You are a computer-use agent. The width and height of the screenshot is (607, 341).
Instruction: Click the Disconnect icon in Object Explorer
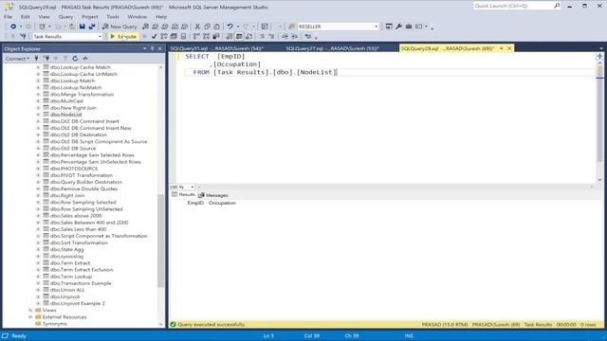46,59
